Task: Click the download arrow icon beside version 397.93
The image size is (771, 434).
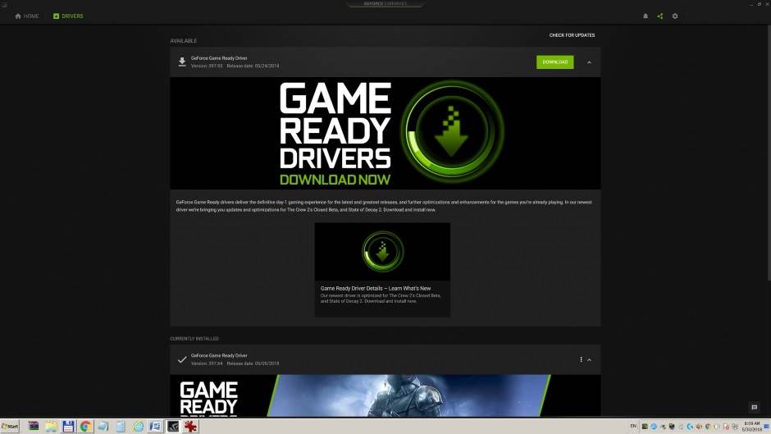Action: pos(182,62)
